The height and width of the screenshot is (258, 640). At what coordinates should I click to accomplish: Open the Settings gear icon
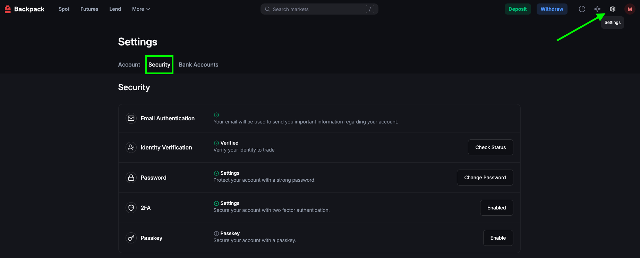[x=613, y=9]
